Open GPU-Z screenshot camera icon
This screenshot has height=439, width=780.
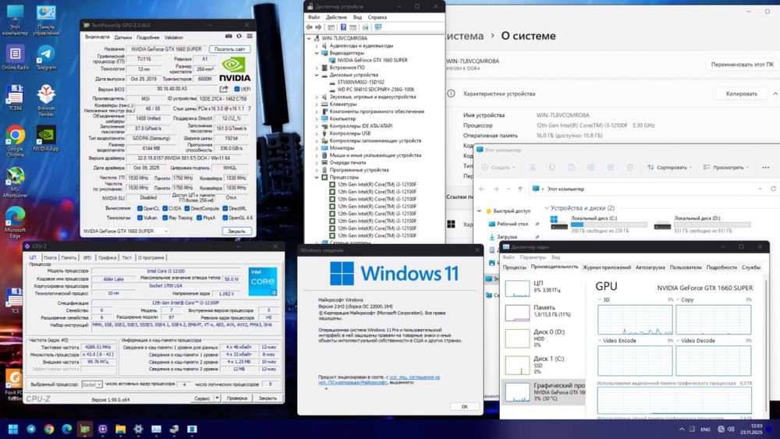click(x=229, y=37)
